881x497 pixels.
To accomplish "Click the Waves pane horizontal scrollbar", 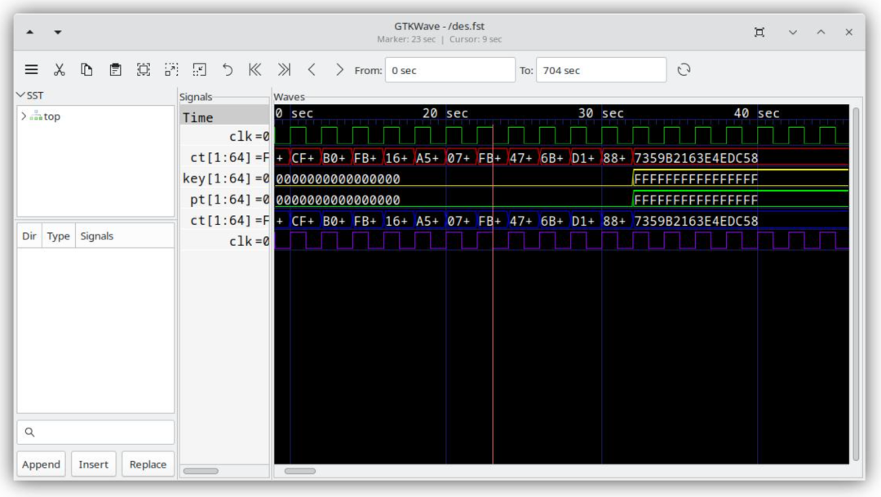I will (x=300, y=471).
